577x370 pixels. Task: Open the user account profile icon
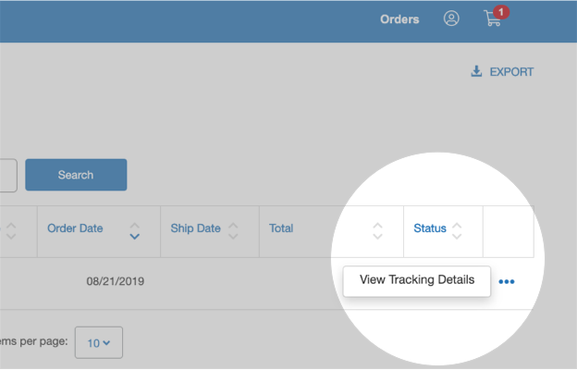click(x=451, y=18)
